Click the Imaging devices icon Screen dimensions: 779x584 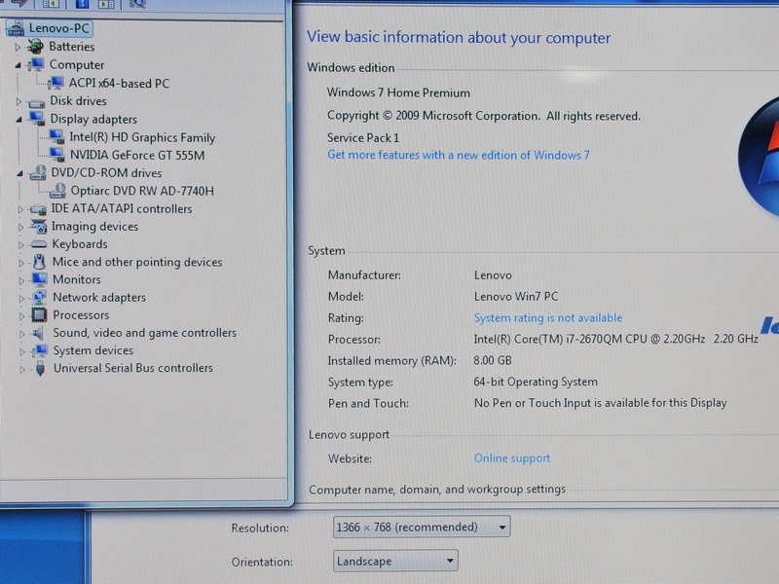click(x=38, y=227)
